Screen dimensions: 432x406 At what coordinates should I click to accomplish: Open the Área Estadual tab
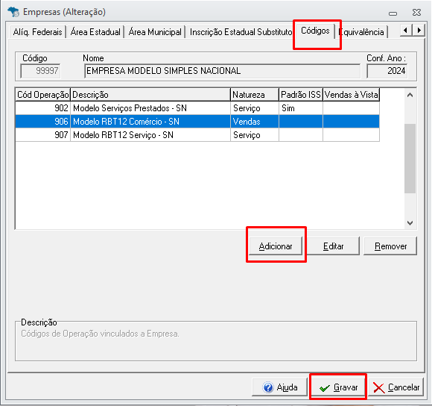click(x=95, y=32)
